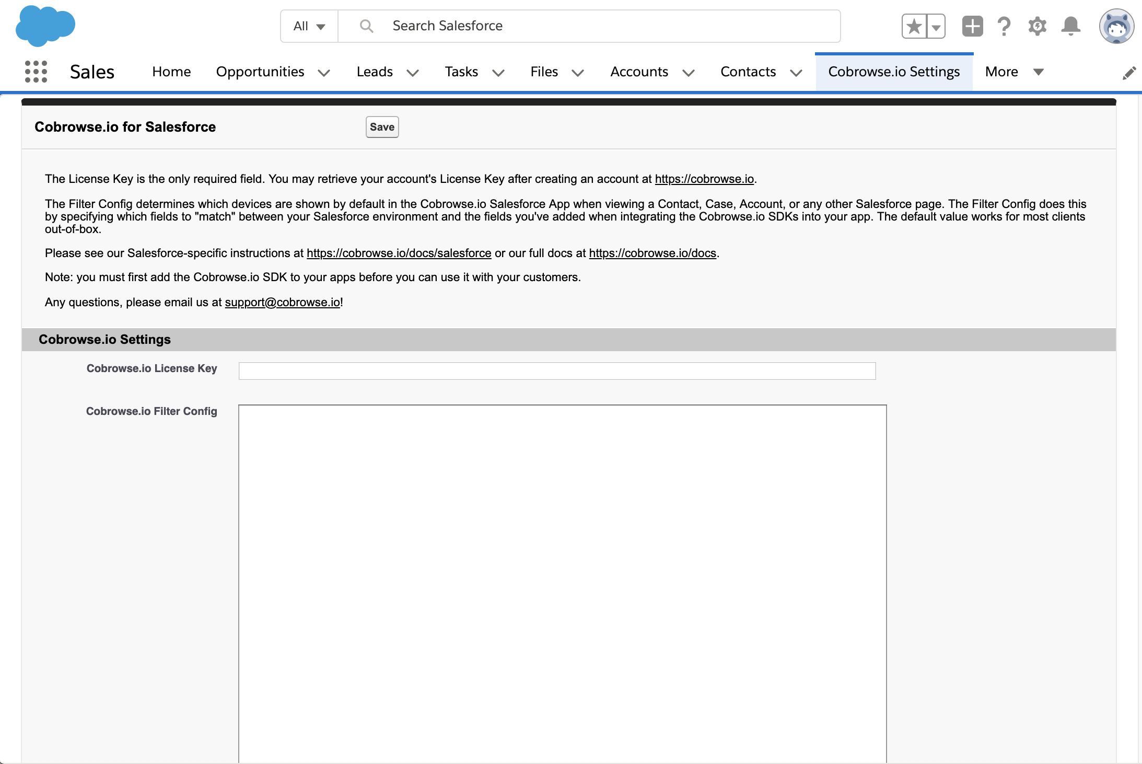The image size is (1142, 764).
Task: Open the Help menu question mark icon
Action: tap(1004, 25)
